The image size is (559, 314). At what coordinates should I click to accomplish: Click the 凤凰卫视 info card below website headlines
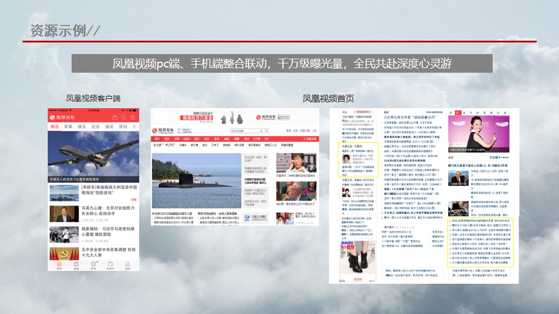pyautogui.click(x=256, y=218)
